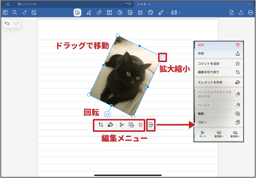The width and height of the screenshot is (256, 178).
Task: Click the Redo arrow
Action: pos(16,24)
